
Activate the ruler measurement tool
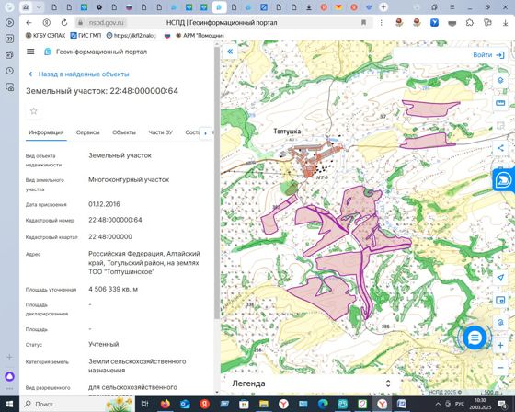[500, 103]
